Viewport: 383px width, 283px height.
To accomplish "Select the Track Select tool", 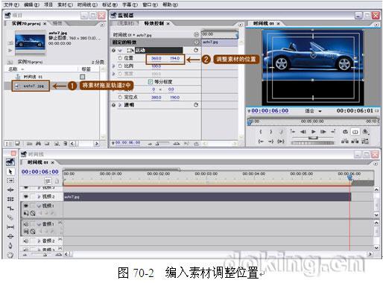I will coord(10,180).
